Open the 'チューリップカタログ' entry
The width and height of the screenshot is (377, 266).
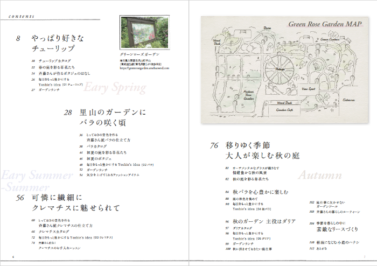pyautogui.click(x=53, y=61)
